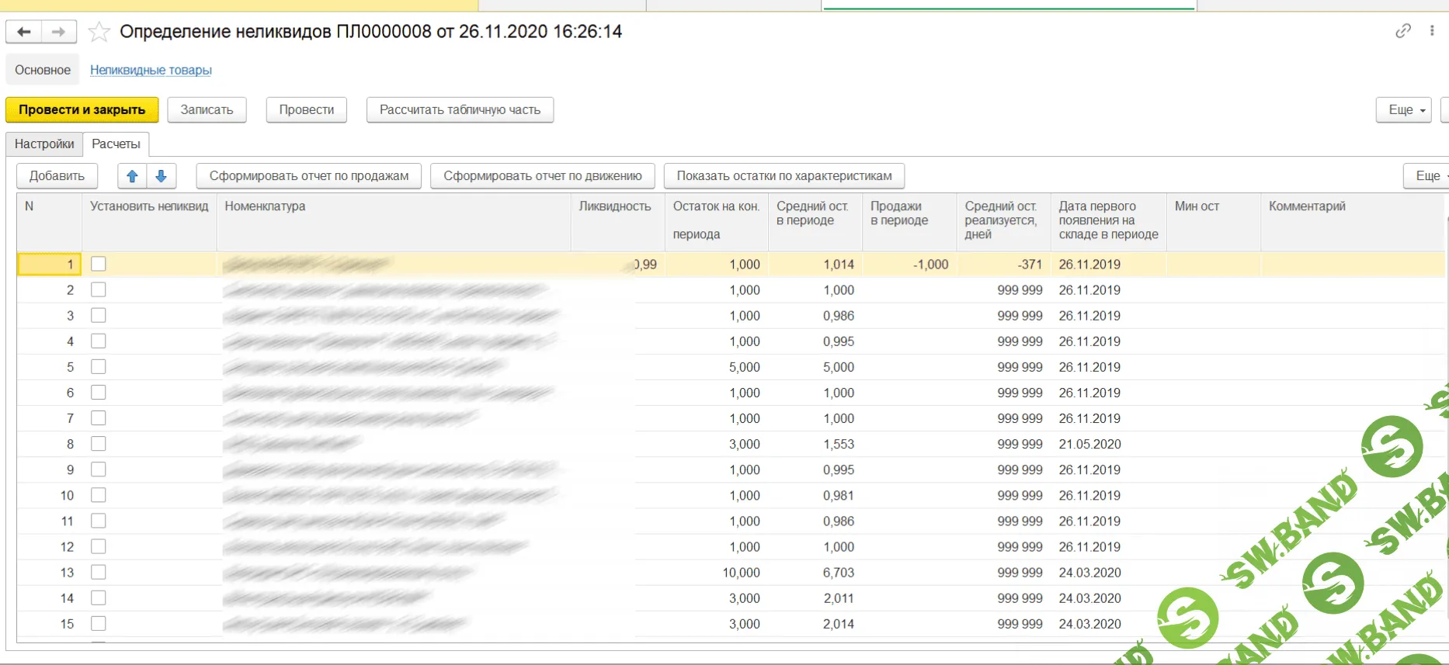Select the Основное section

[x=43, y=70]
